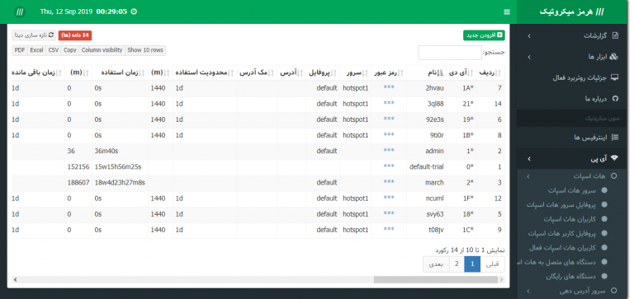Sort by مک آدرس column header

click(257, 72)
